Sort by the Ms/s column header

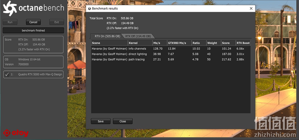[160, 43]
